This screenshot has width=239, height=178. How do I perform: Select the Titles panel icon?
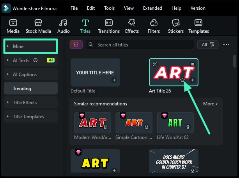coord(85,23)
